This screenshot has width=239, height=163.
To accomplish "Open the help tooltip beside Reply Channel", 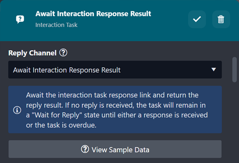I will pos(63,53).
